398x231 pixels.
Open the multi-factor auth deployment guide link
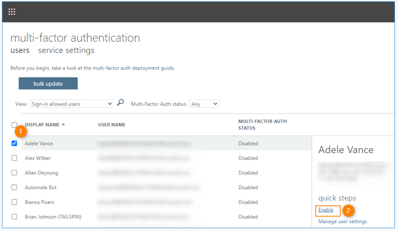pos(133,68)
